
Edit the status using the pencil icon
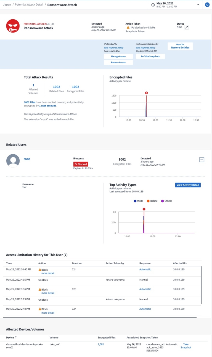pyautogui.click(x=187, y=27)
